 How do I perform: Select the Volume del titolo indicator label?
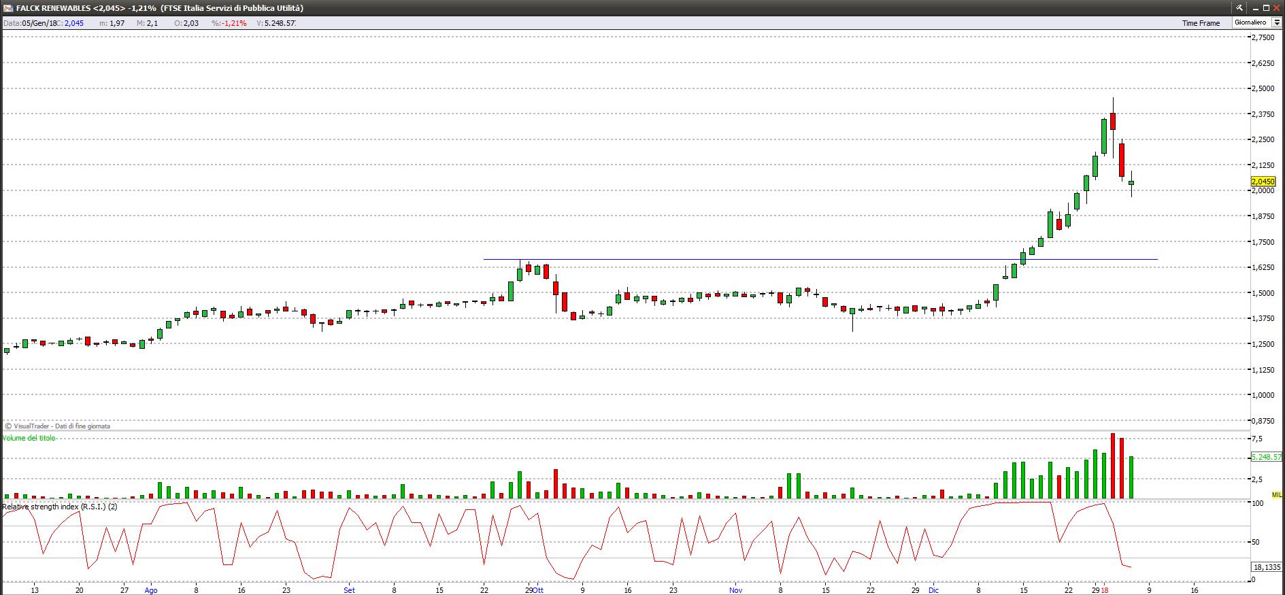(29, 438)
